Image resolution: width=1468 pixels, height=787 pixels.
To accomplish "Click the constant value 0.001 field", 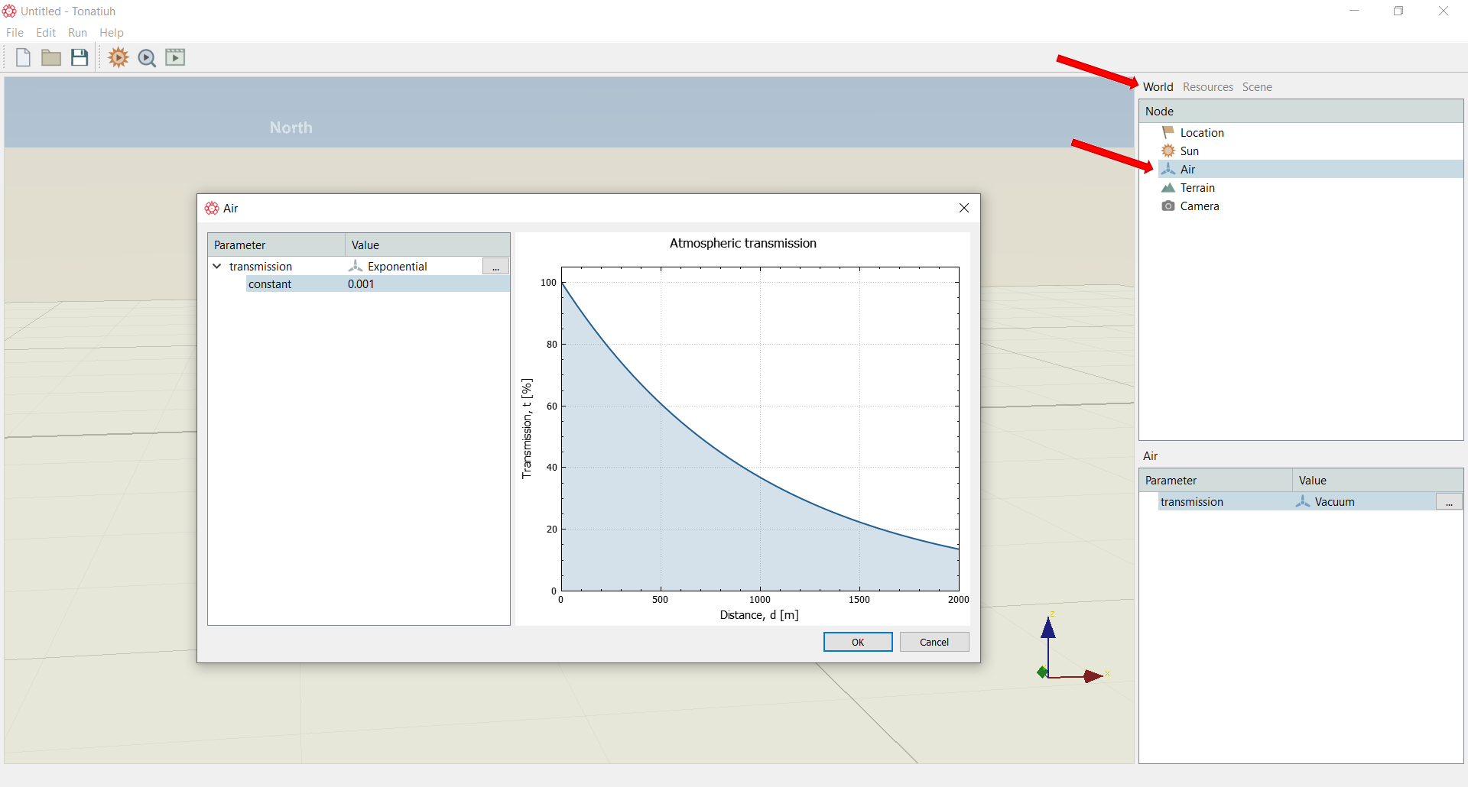I will tap(427, 284).
